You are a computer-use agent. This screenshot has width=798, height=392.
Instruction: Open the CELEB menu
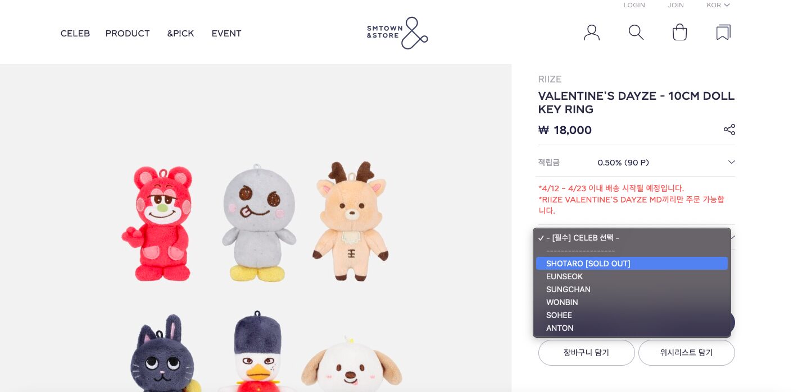coord(75,34)
